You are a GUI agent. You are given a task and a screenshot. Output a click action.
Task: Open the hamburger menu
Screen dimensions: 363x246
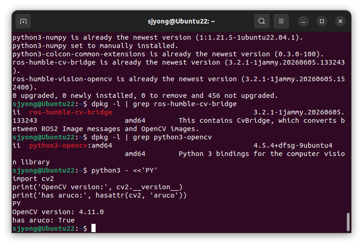click(281, 22)
